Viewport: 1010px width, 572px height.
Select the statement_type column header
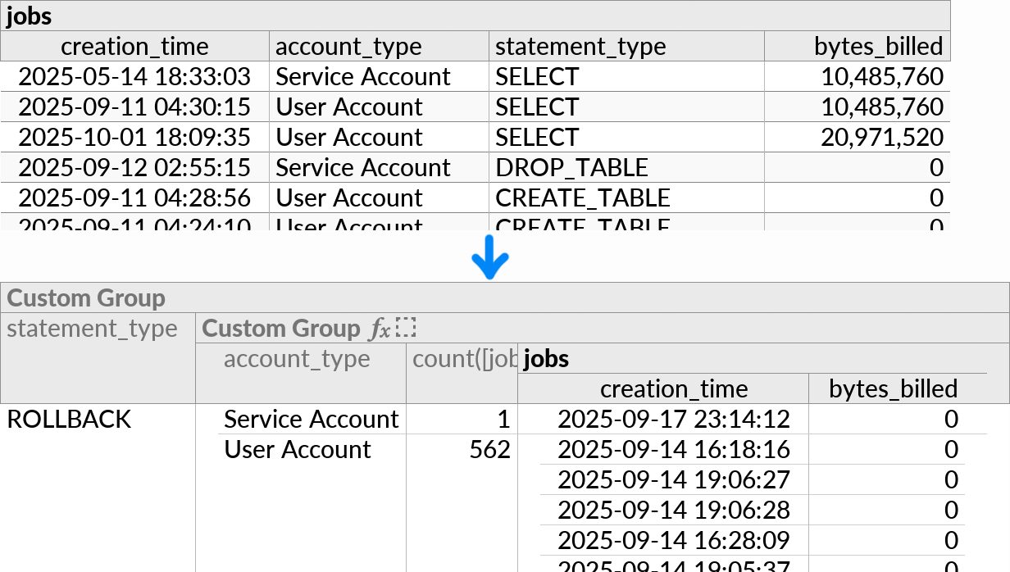[x=581, y=46]
